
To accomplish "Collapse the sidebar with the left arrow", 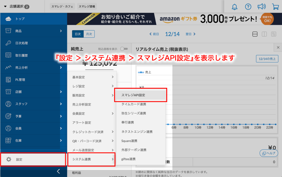I will pos(58,171).
